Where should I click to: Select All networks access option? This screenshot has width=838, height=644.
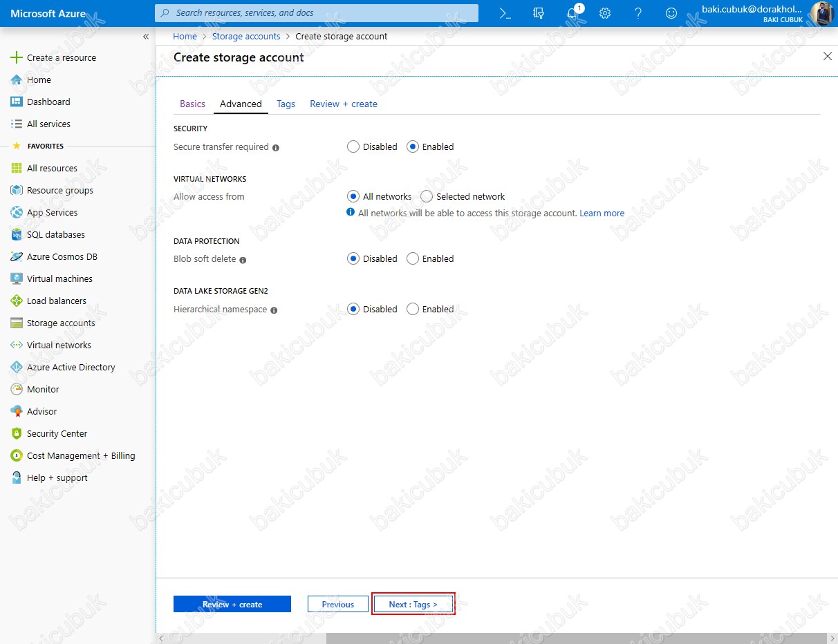coord(353,196)
